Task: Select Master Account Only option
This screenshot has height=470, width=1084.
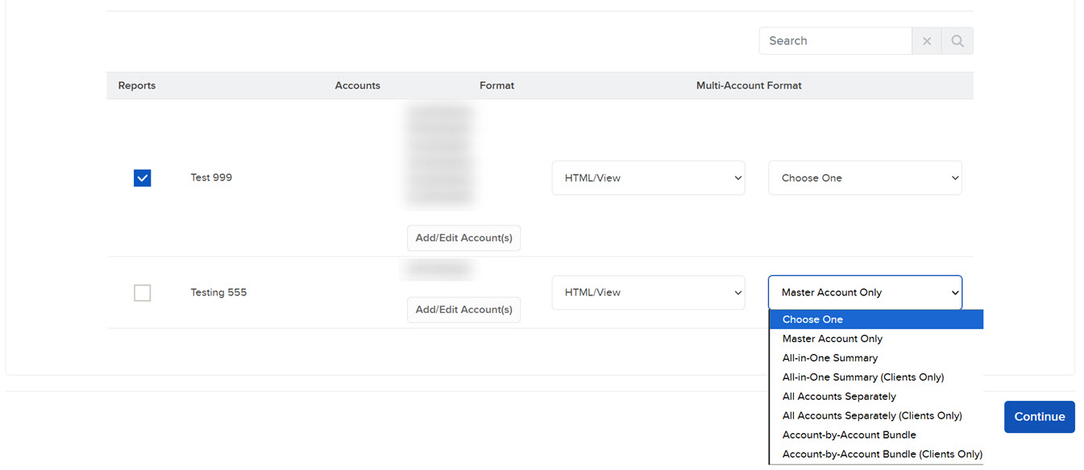Action: (832, 338)
